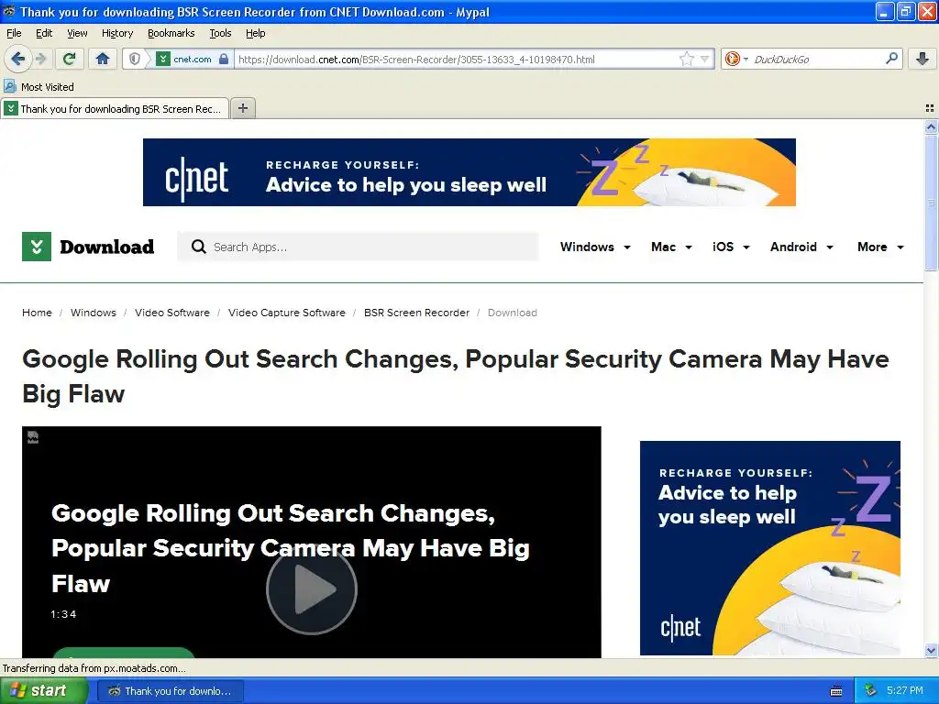The width and height of the screenshot is (939, 704).
Task: Click the Download site title
Action: (x=107, y=247)
